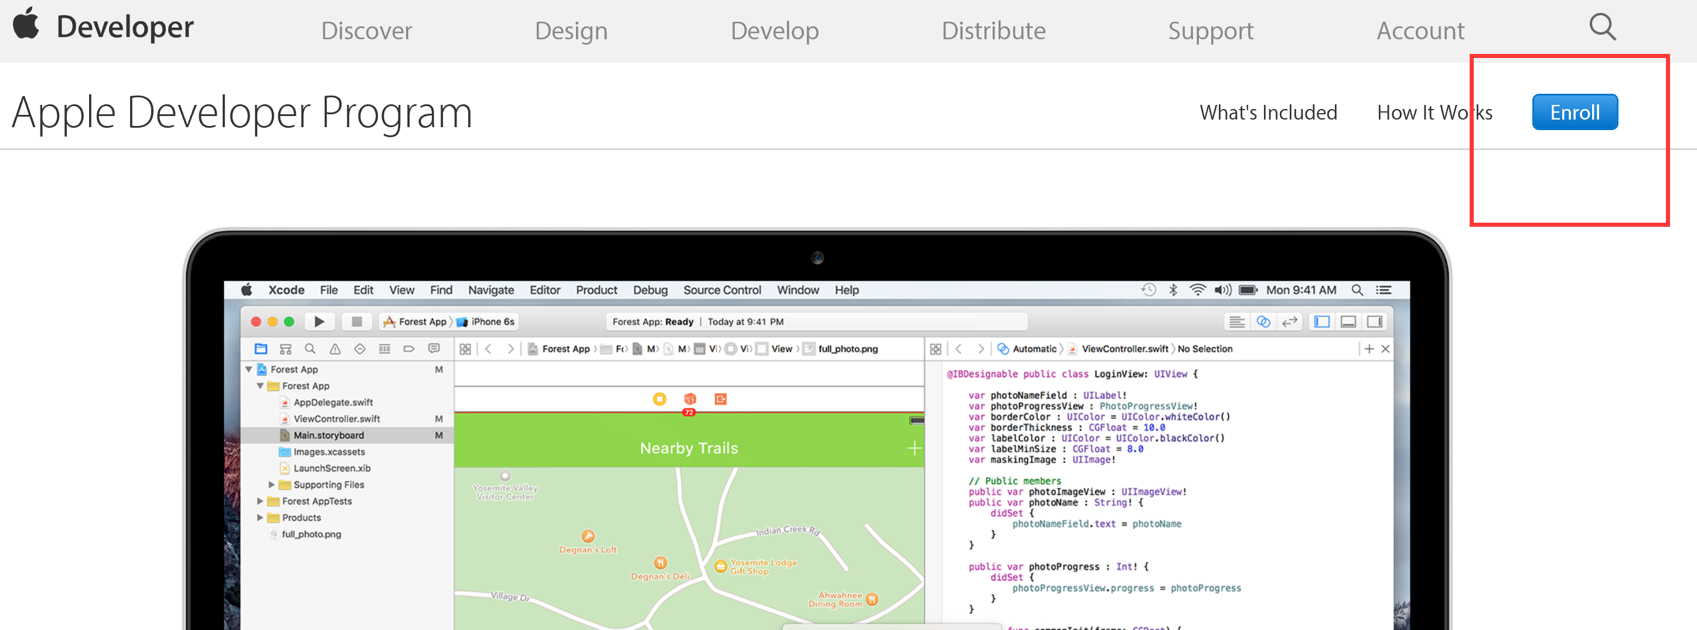
Task: Click the Run (play) button in Xcode
Action: [319, 322]
